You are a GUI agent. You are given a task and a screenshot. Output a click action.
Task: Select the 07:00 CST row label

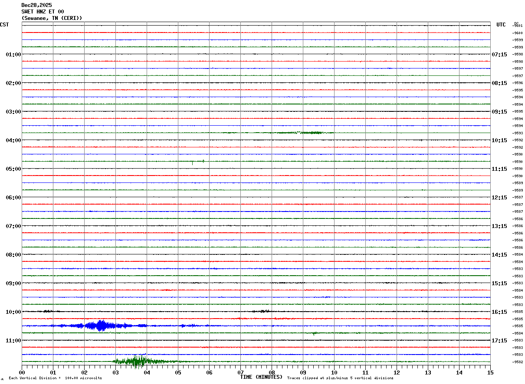pyautogui.click(x=13, y=226)
